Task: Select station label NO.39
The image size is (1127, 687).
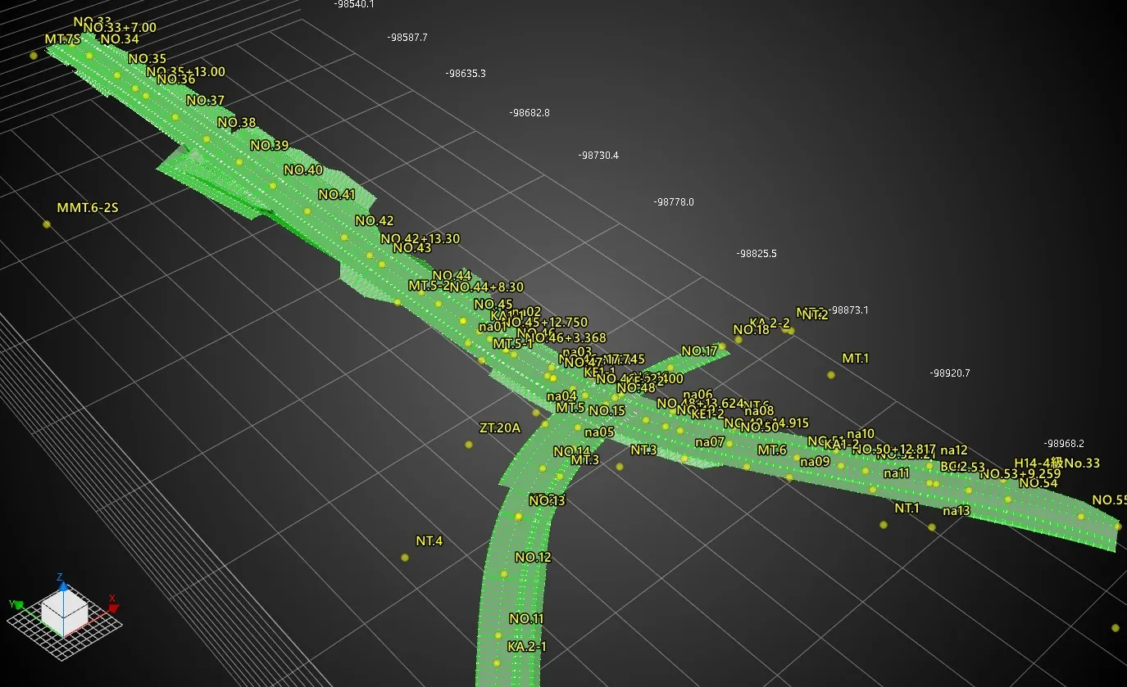Action: pos(270,146)
